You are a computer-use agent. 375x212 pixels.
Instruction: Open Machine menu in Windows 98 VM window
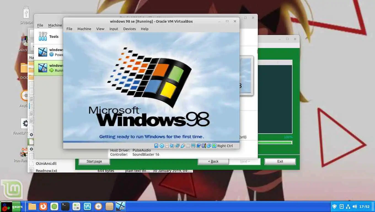[84, 29]
